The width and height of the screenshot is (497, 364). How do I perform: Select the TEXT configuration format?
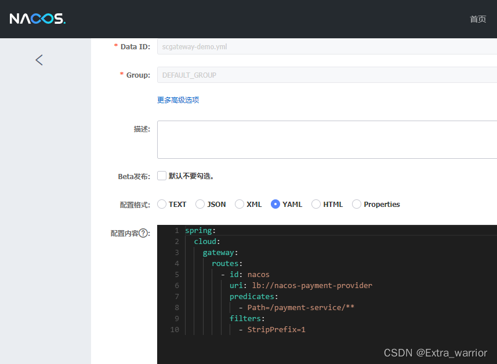pos(162,204)
